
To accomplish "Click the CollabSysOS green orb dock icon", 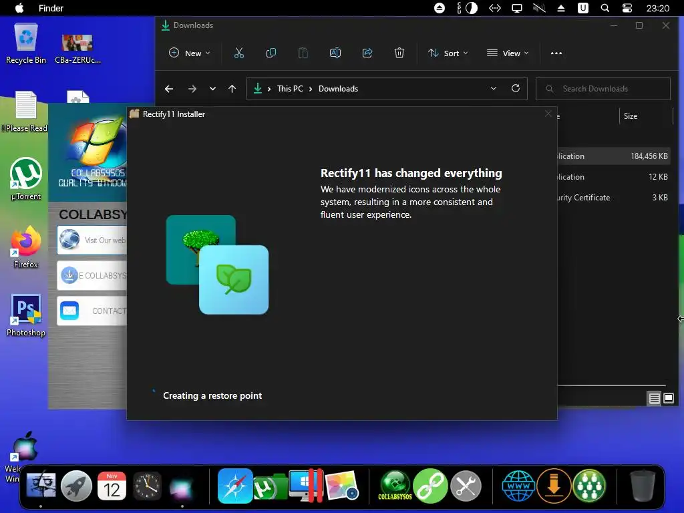I will (395, 486).
